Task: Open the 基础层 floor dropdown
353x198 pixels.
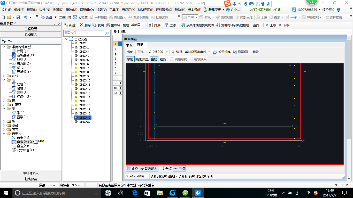Action: pos(145,25)
